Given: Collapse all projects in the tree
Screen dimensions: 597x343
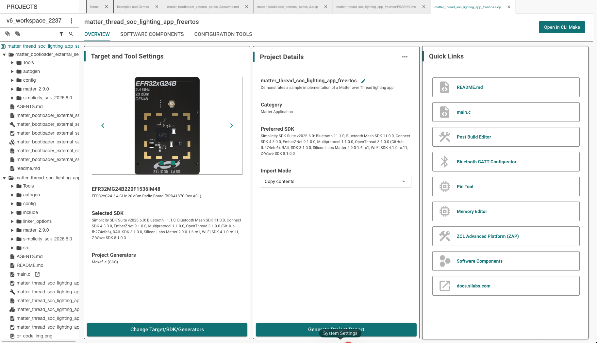Looking at the screenshot, I should 8,34.
